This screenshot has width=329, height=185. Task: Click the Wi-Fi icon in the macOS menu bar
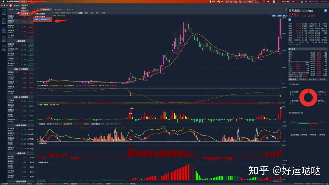click(x=293, y=2)
